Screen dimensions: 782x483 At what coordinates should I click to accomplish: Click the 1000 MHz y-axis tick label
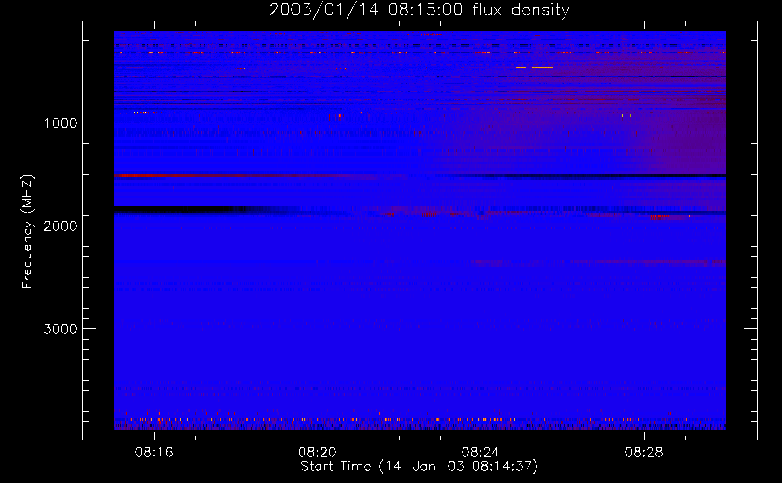pos(60,123)
